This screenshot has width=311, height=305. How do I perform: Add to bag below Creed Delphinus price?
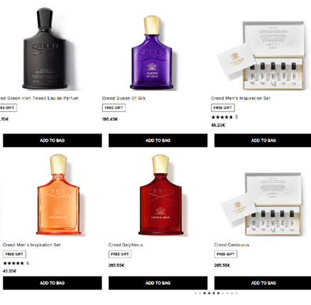point(158,283)
